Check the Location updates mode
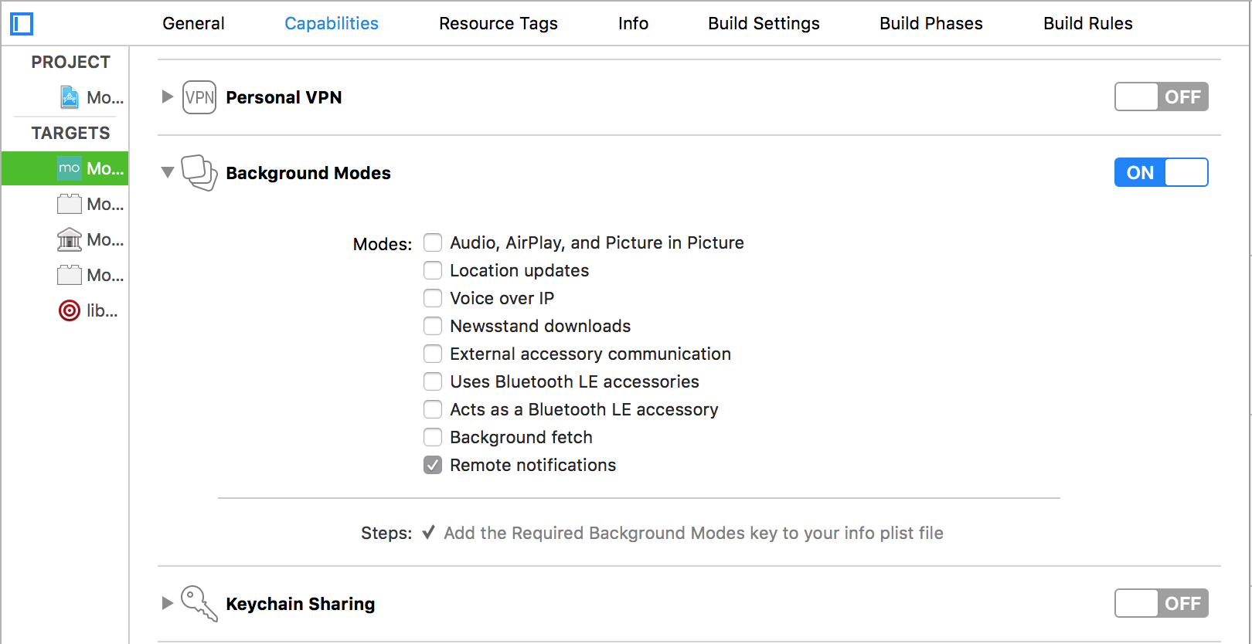 pos(433,271)
